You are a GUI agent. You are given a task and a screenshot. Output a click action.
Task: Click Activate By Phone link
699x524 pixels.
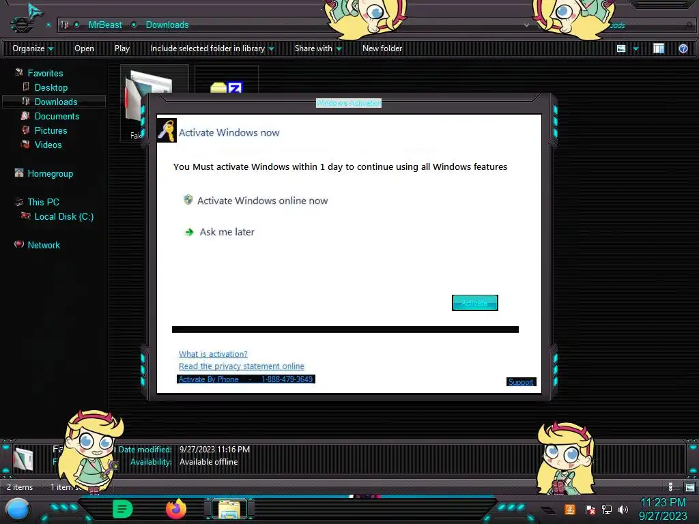tap(246, 379)
